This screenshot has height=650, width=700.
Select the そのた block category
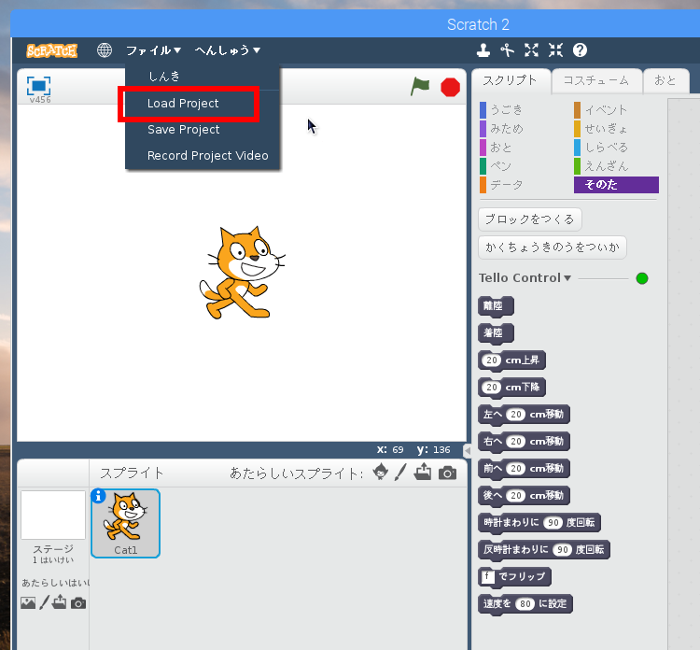[616, 185]
